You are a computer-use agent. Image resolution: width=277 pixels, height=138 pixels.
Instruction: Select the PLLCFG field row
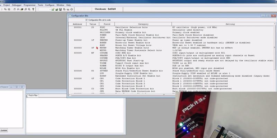click(x=104, y=30)
